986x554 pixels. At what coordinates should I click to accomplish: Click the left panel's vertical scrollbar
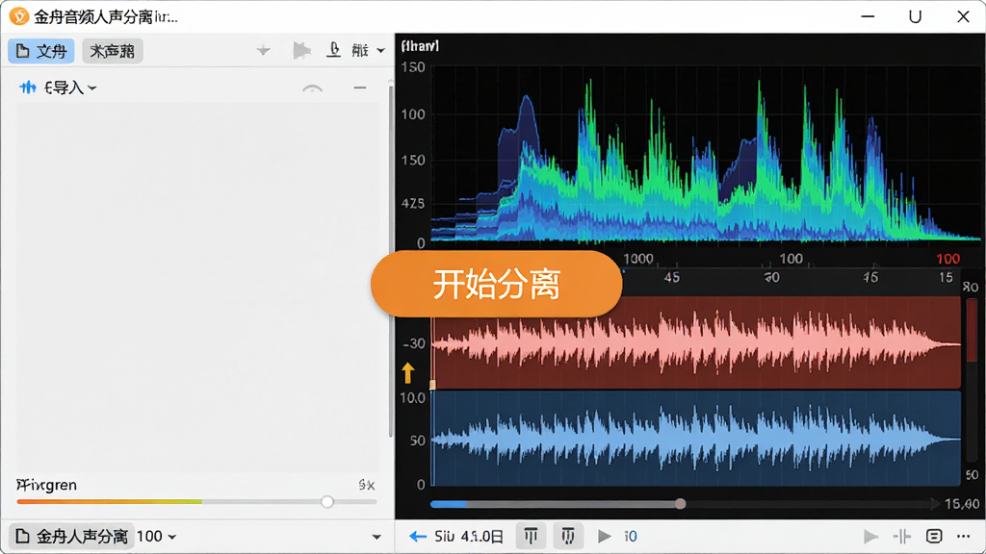point(391,264)
